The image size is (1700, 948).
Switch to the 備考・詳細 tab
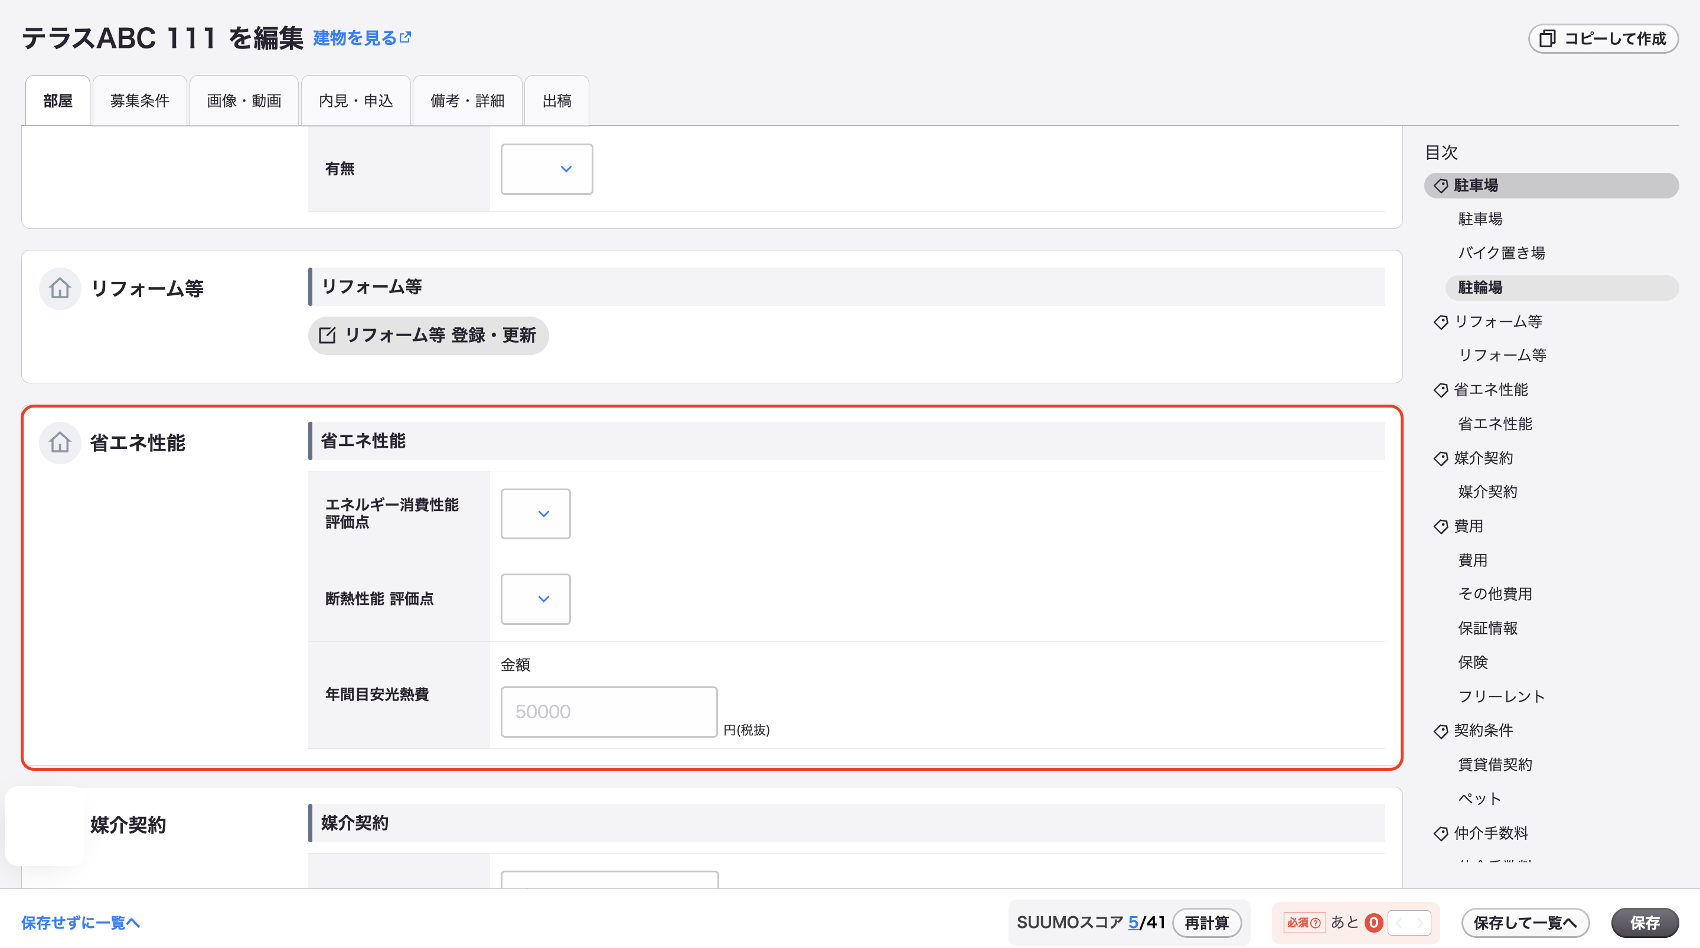click(467, 100)
